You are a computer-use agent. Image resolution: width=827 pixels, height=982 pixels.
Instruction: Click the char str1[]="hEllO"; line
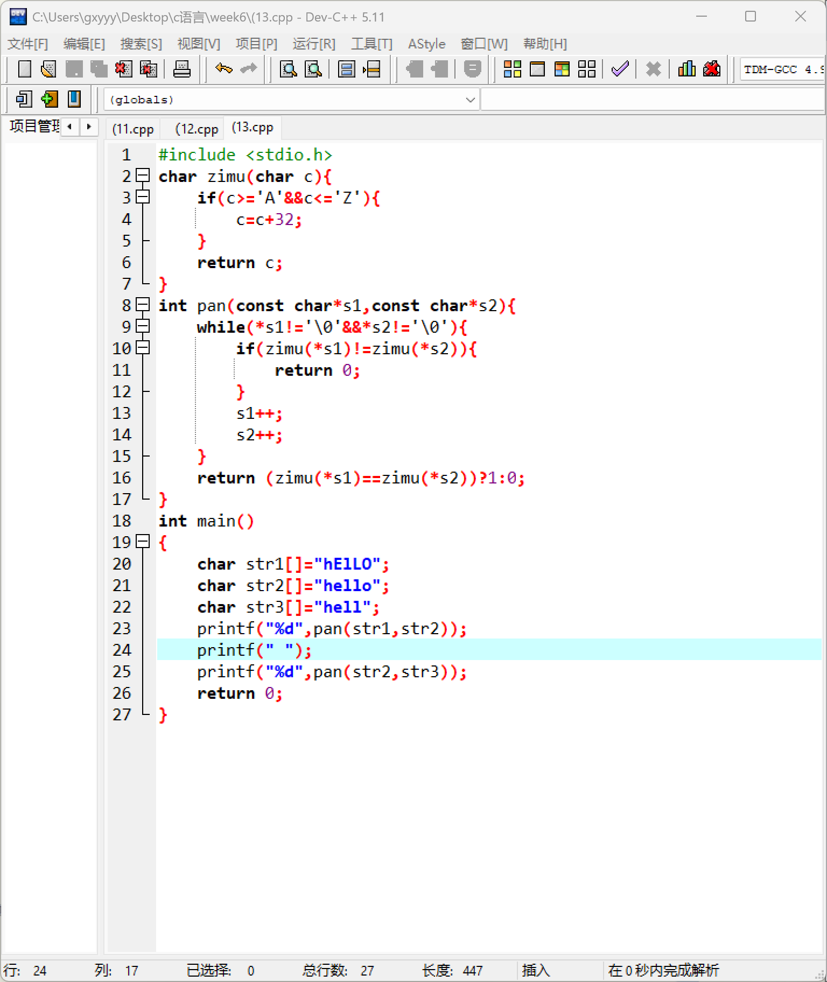293,564
